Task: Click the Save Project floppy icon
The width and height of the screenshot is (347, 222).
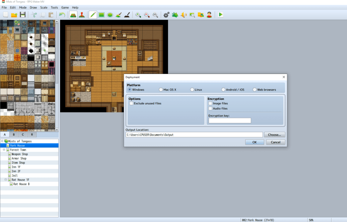Action: coord(23,15)
